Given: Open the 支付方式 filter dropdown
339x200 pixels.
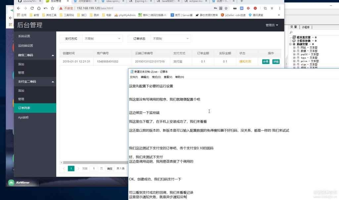Looking at the screenshot, I should [103, 39].
